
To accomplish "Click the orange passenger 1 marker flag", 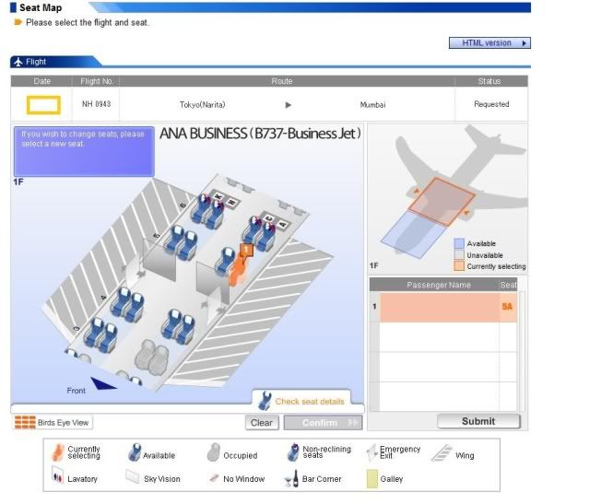I will 246,250.
